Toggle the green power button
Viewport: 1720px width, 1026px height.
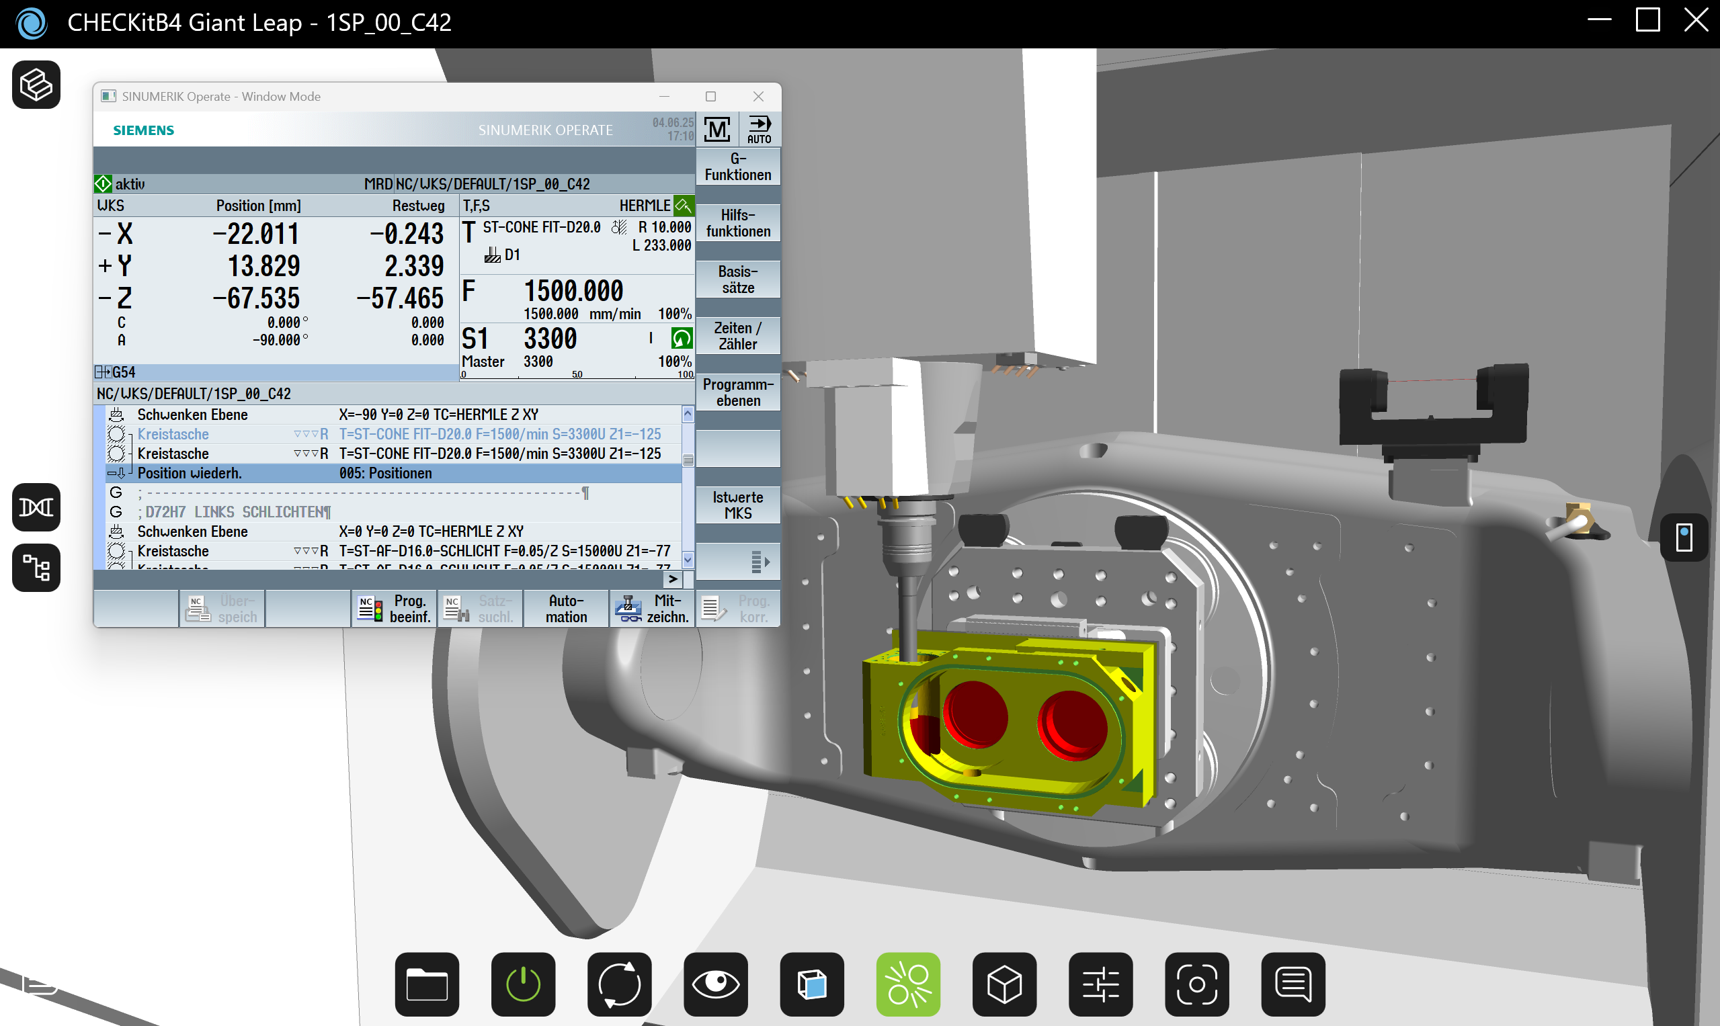(x=523, y=984)
